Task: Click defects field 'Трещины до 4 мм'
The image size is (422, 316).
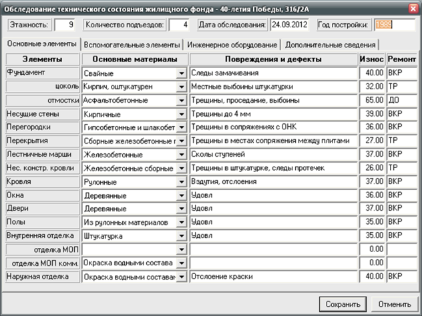Action: point(274,114)
